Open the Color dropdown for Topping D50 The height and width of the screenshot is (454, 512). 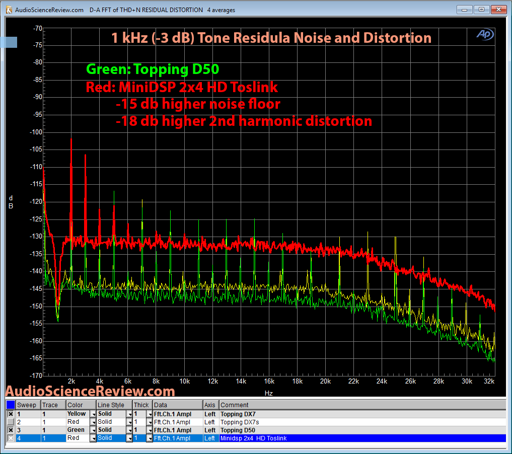(x=93, y=430)
